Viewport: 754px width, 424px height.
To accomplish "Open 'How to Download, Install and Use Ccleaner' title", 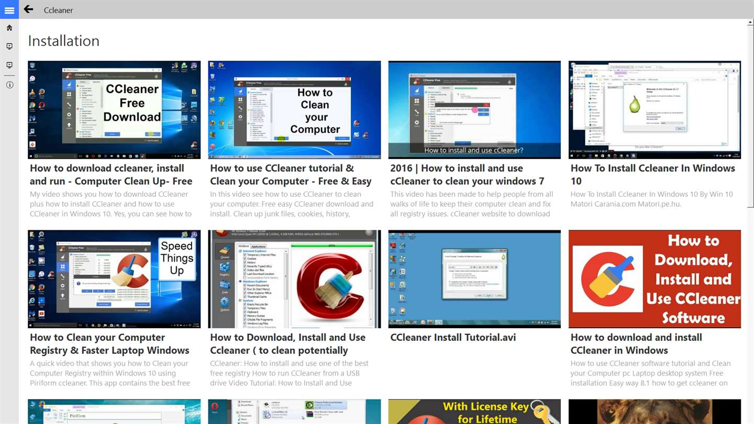I will 288,344.
